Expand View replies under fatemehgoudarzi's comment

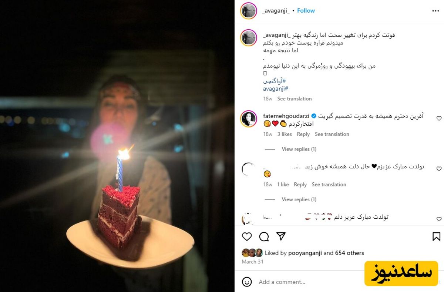click(299, 149)
